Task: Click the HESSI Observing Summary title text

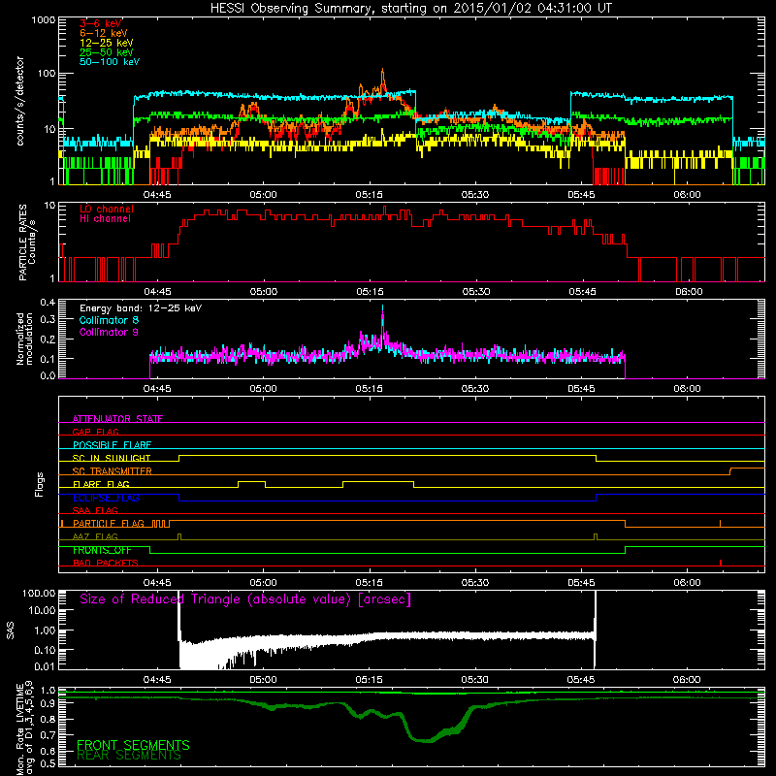Action: pos(410,8)
